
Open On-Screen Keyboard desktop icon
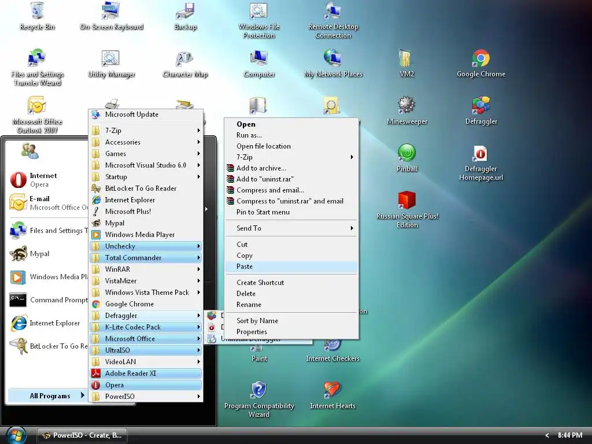pyautogui.click(x=112, y=15)
